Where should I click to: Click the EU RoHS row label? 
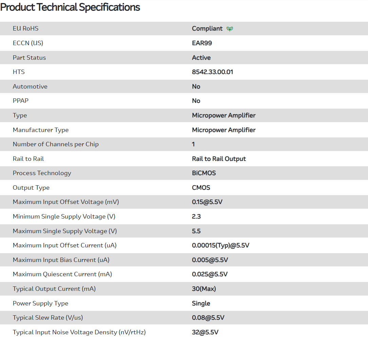point(25,29)
